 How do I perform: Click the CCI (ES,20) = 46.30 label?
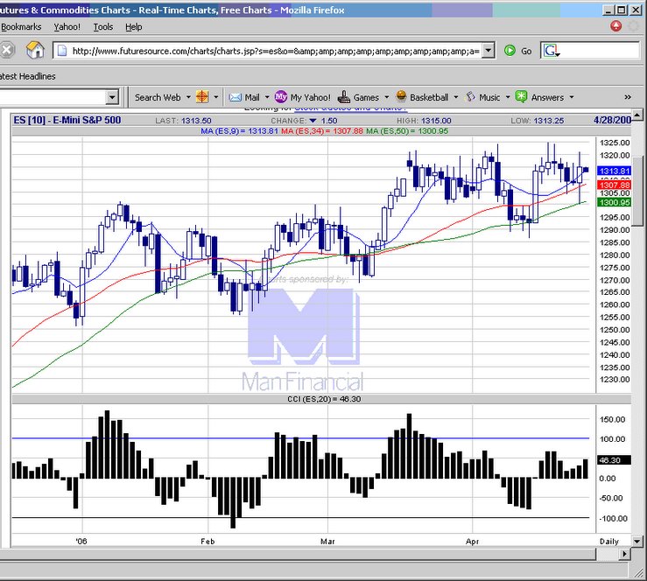[x=324, y=399]
